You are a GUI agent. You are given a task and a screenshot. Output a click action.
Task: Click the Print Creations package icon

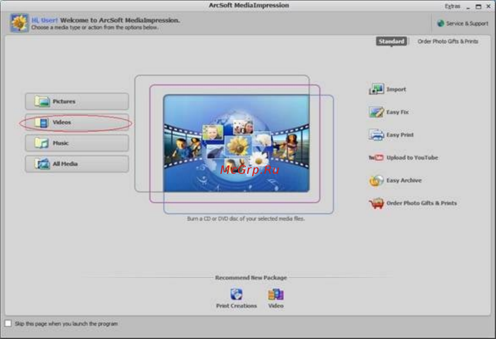pyautogui.click(x=236, y=294)
